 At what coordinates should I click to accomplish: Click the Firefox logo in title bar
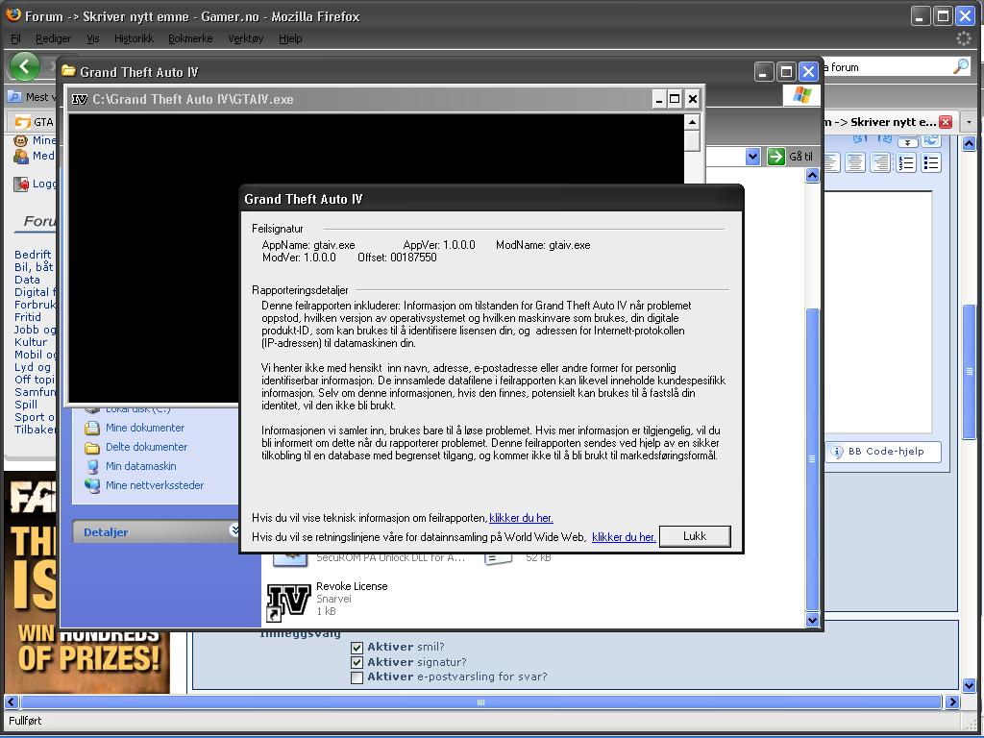click(x=13, y=15)
